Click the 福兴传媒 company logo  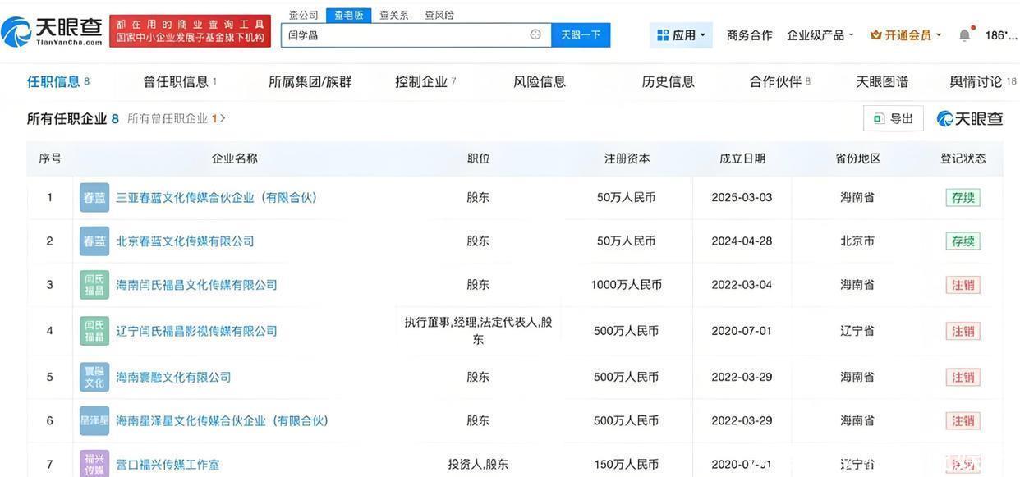coord(94,464)
